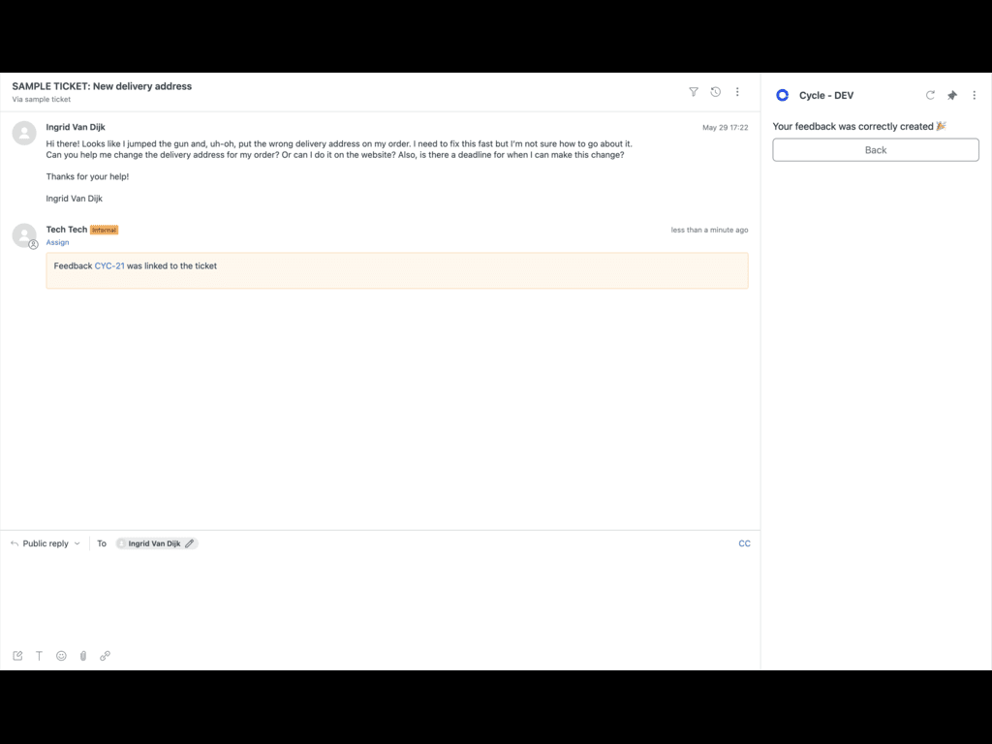This screenshot has height=744, width=992.
Task: Open Cycle app three-dot menu
Action: coord(975,95)
